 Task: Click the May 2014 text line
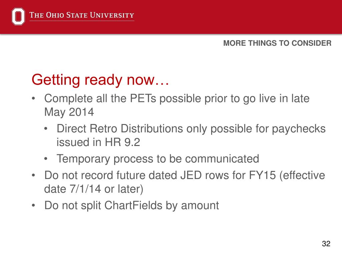(x=69, y=112)
